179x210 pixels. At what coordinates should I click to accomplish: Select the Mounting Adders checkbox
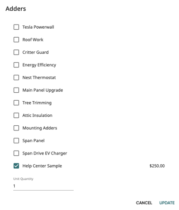[16, 128]
